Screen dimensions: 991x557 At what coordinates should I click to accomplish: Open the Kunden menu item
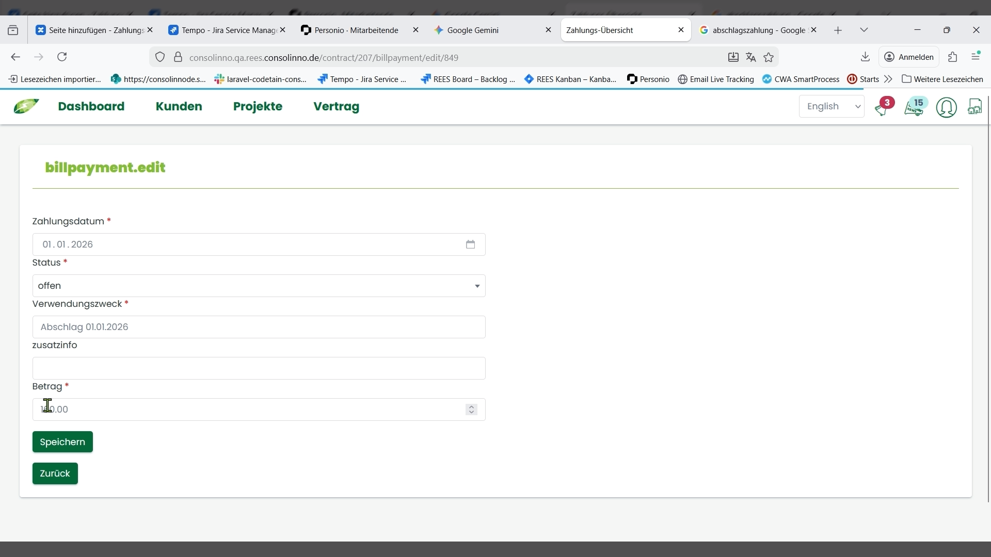(x=179, y=107)
